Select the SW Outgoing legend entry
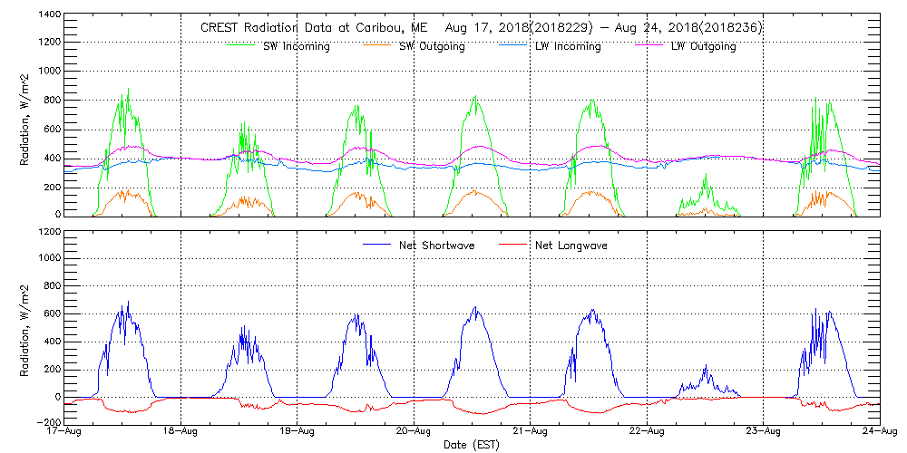Screen dimensions: 907x453 432,46
